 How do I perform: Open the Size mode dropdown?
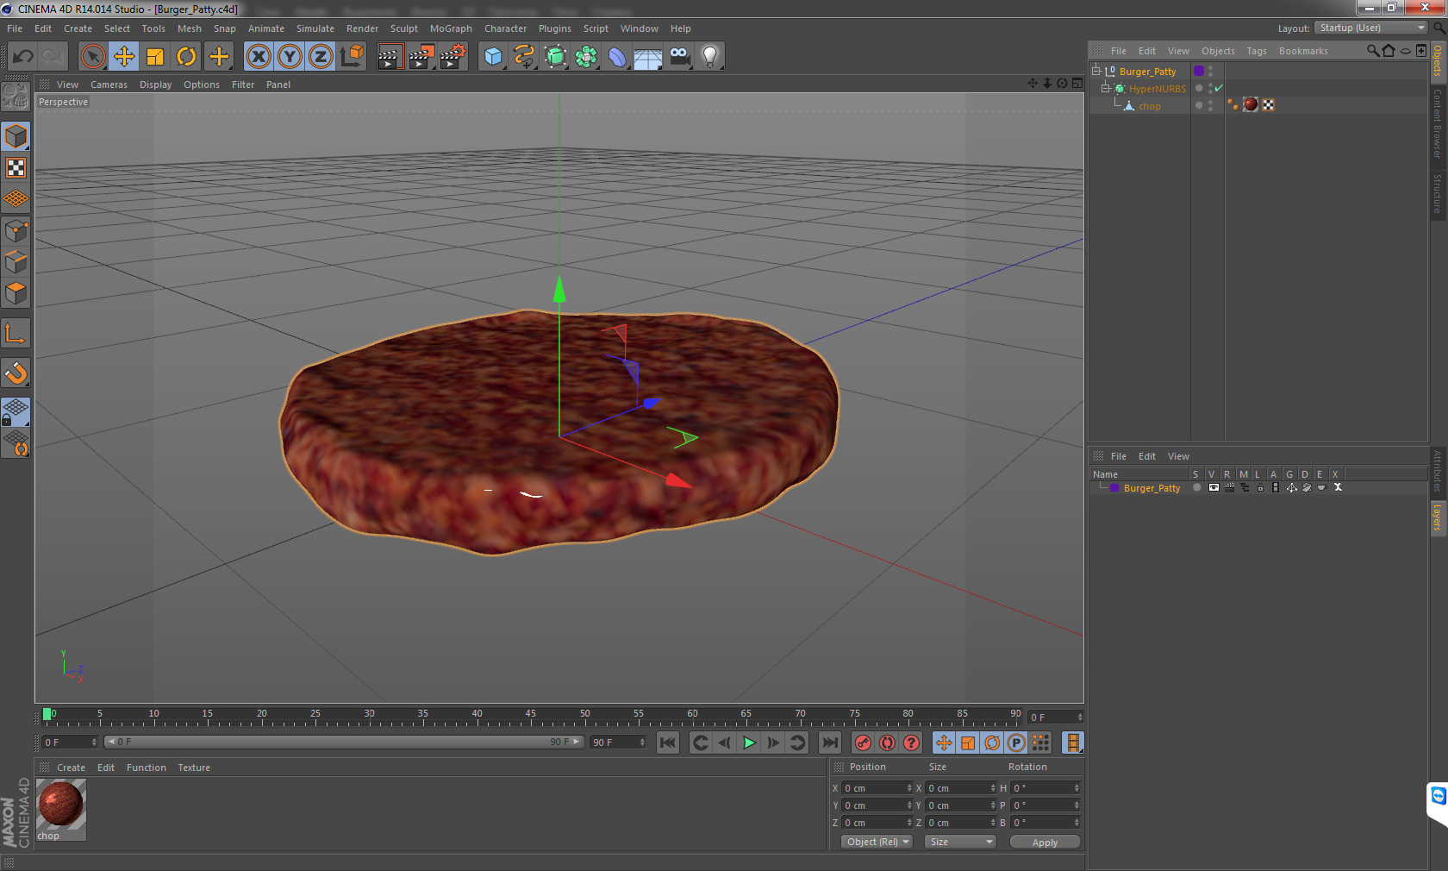point(960,842)
